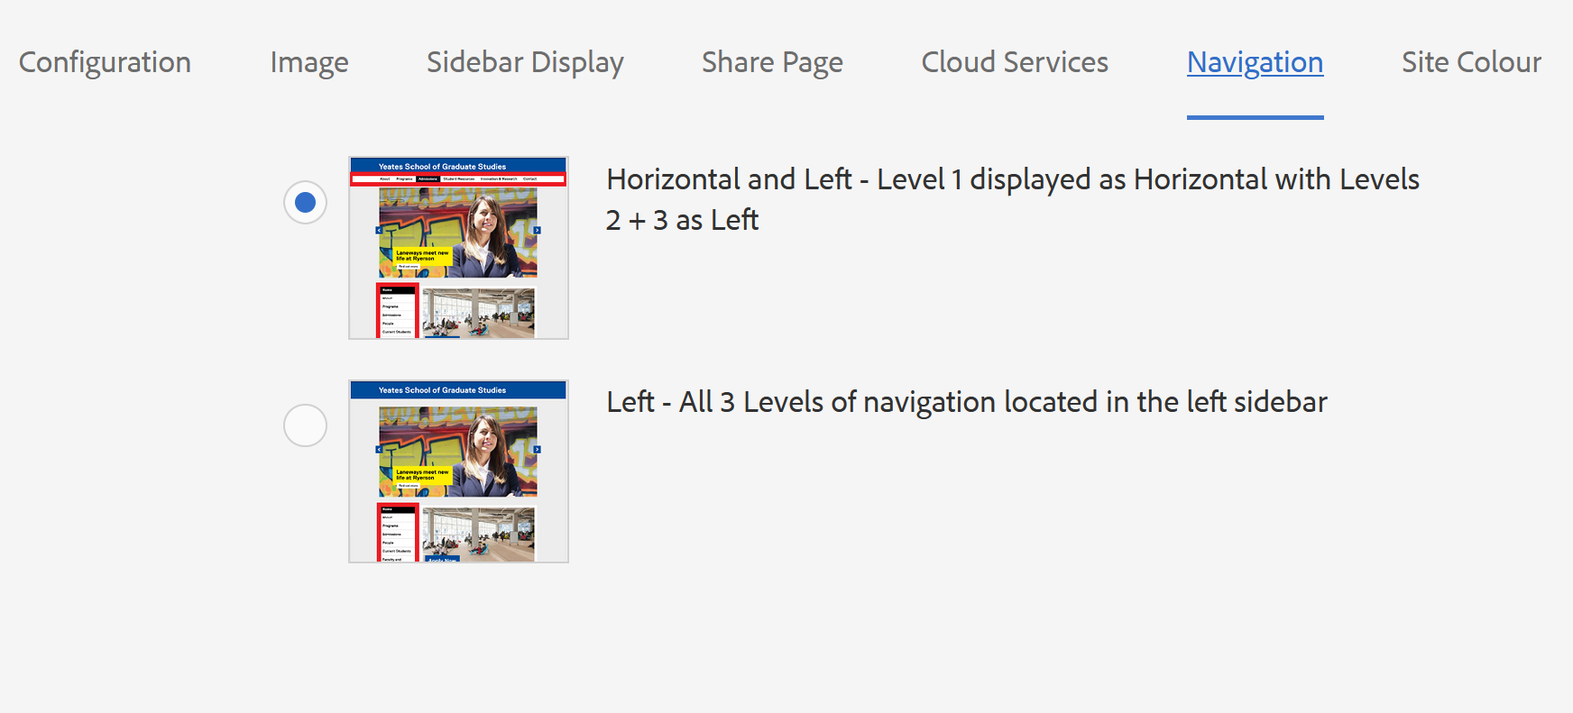Select the Navigation tab
Image resolution: width=1573 pixels, height=713 pixels.
point(1255,62)
